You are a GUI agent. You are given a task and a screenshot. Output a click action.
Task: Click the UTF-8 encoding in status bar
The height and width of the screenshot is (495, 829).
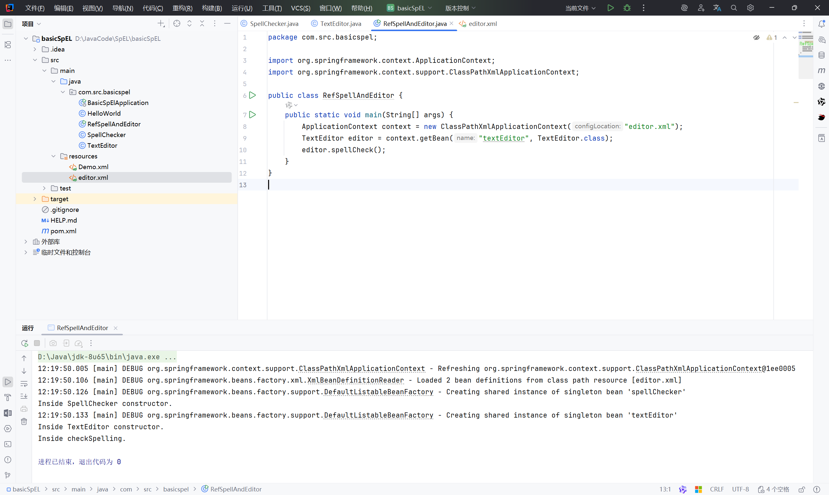click(x=740, y=489)
